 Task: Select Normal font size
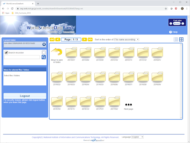point(177,24)
